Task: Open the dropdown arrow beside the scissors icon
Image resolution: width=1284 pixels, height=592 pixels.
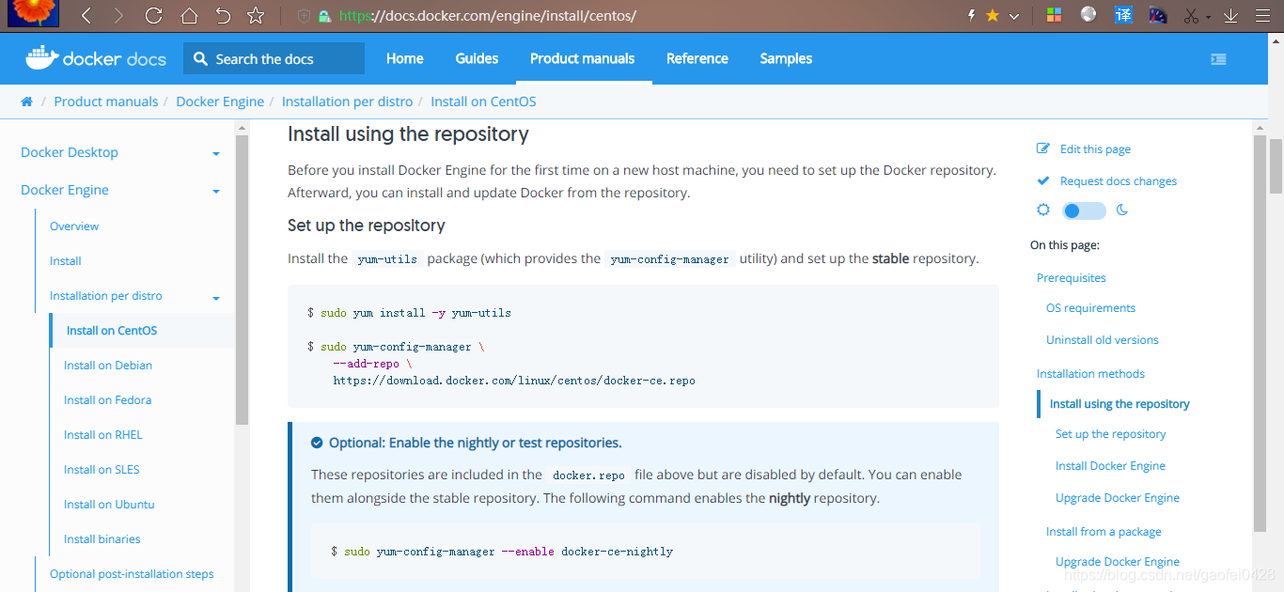Action: (1208, 18)
